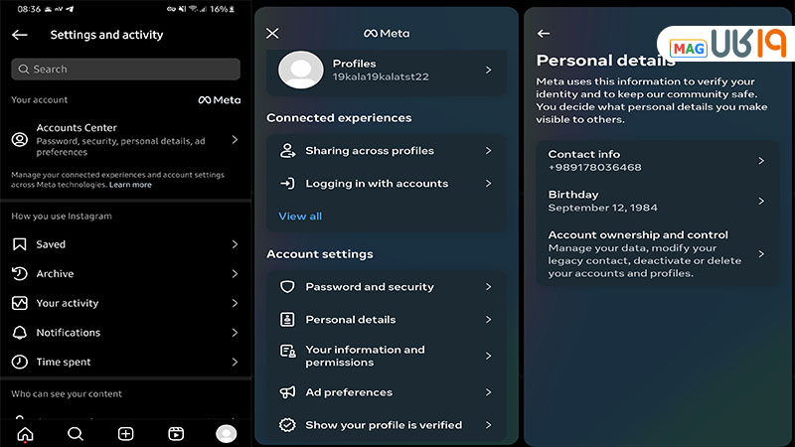Tap the back arrow in Settings and activity
Image resolution: width=795 pixels, height=447 pixels.
pos(20,35)
